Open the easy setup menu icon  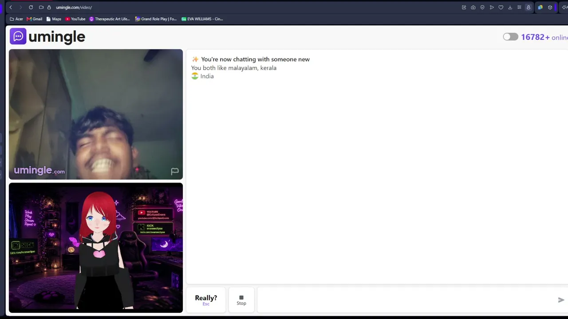[519, 7]
